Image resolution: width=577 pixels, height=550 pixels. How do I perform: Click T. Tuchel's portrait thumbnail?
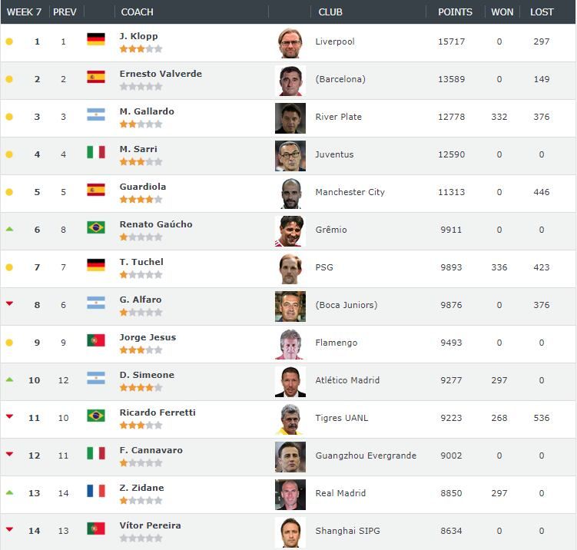pyautogui.click(x=290, y=268)
